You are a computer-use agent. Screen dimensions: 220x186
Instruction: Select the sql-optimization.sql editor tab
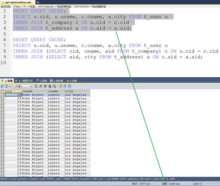click(x=18, y=2)
